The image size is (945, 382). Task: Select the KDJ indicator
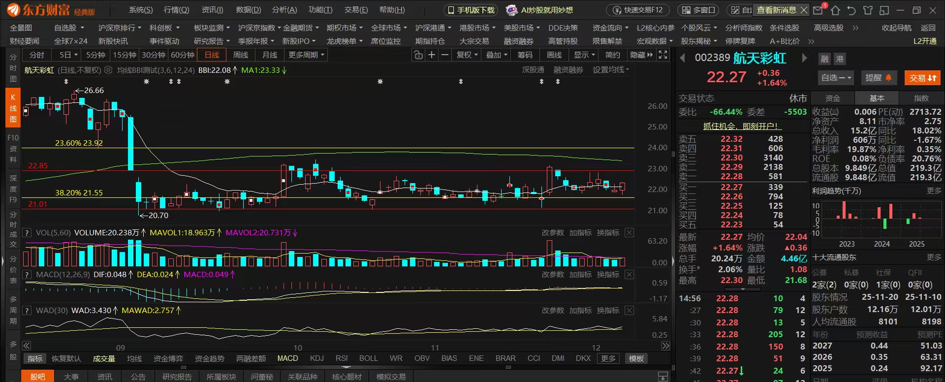coord(317,358)
